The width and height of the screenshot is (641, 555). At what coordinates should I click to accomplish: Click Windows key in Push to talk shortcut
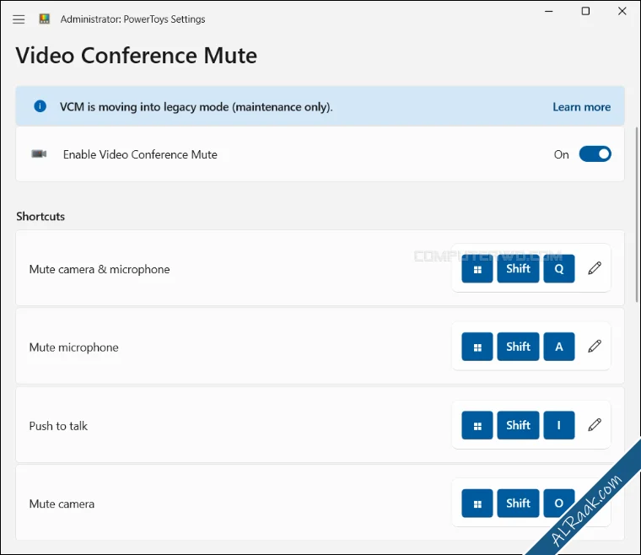click(477, 425)
